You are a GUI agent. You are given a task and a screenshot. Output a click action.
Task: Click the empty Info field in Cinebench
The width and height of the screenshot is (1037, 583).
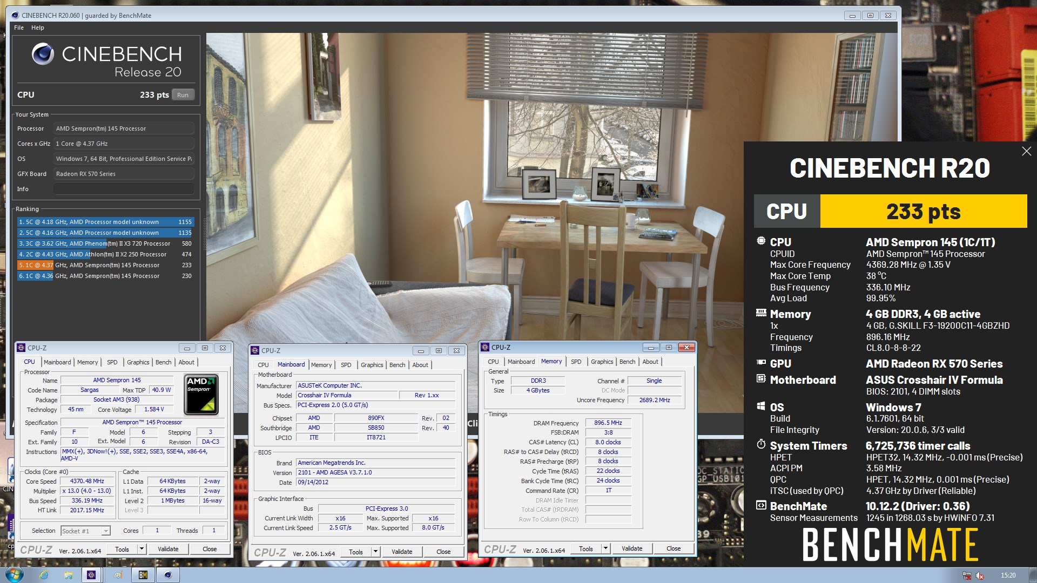pos(124,189)
